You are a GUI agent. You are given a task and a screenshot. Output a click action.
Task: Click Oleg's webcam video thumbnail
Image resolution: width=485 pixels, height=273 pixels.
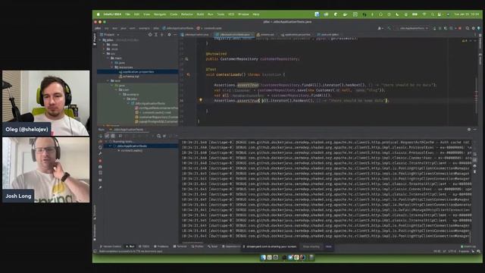(x=45, y=103)
